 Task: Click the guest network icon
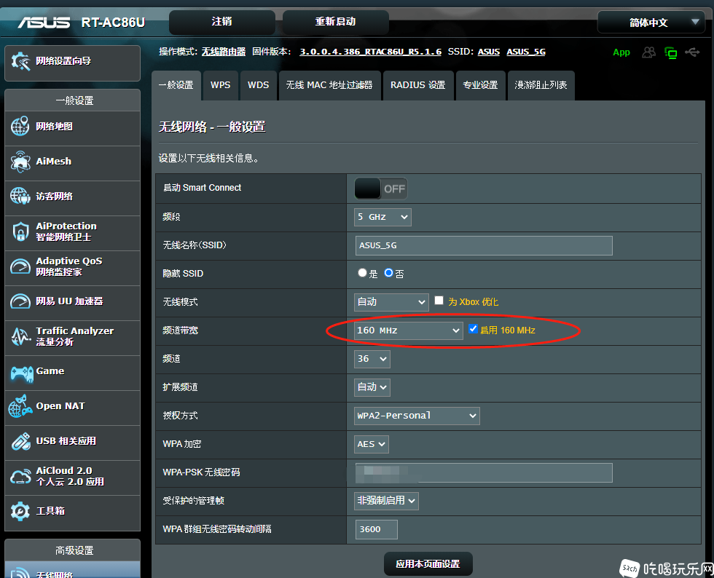click(20, 196)
